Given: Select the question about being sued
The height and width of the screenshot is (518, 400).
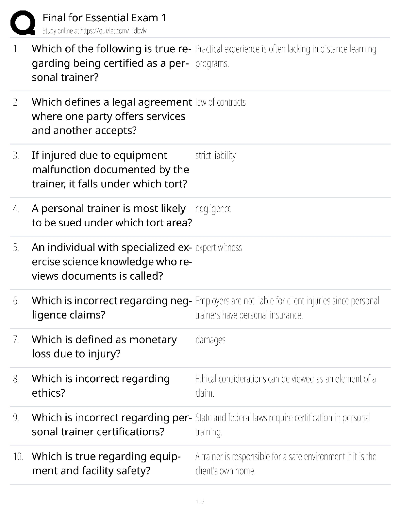Looking at the screenshot, I should [111, 216].
